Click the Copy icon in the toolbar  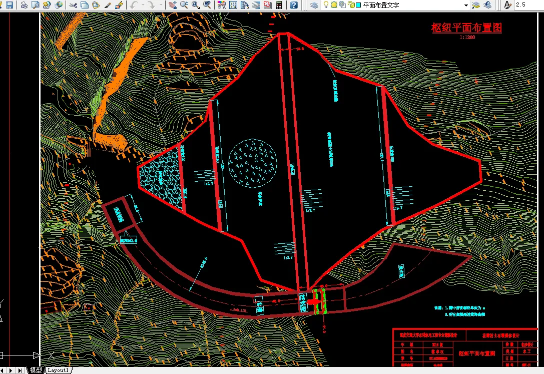click(x=84, y=5)
